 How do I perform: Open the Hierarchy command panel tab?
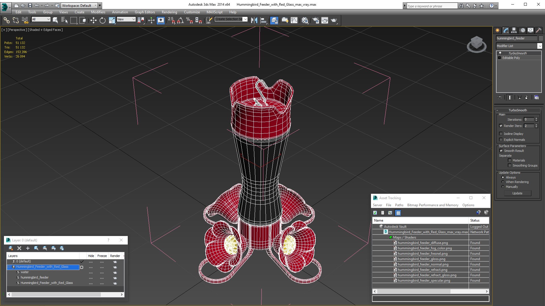[x=514, y=30]
